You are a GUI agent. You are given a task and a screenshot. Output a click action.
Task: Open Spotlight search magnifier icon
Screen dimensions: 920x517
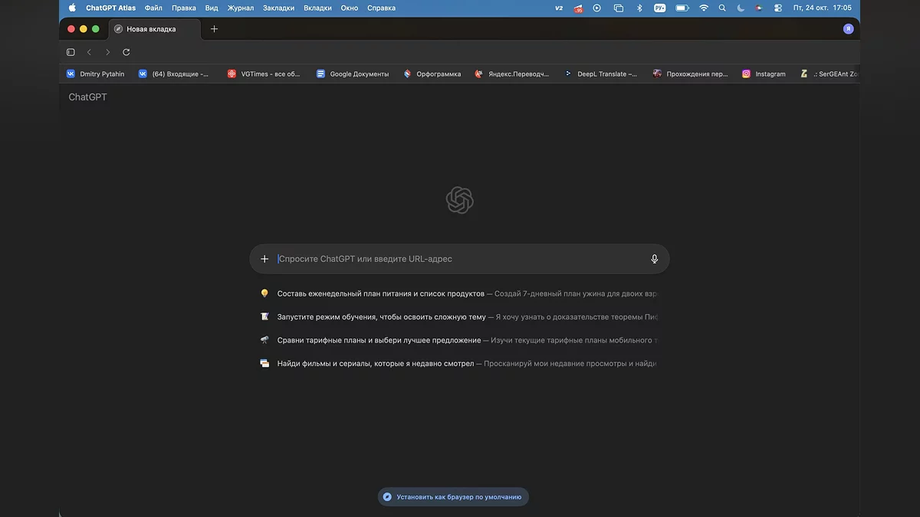[722, 8]
